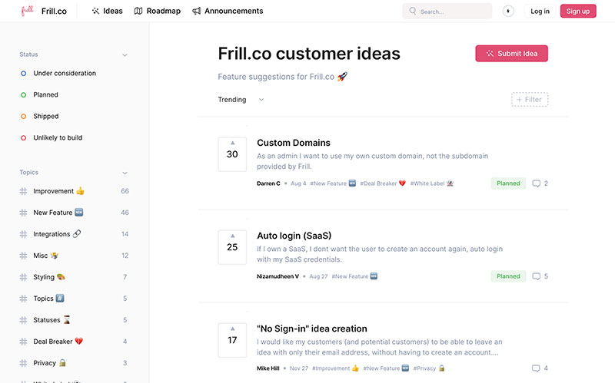Select the Privacy topic
The height and width of the screenshot is (383, 615).
[x=74, y=363]
